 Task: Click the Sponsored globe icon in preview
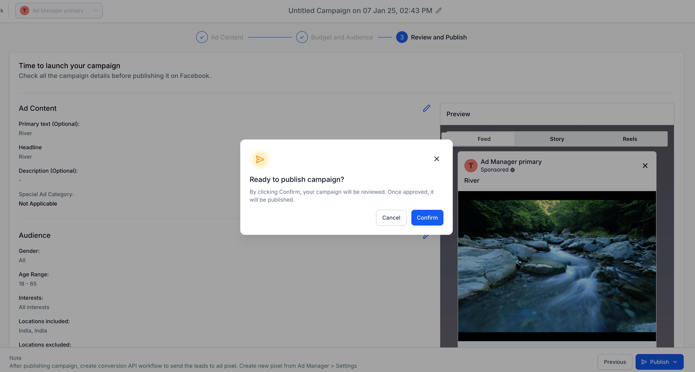coord(513,170)
